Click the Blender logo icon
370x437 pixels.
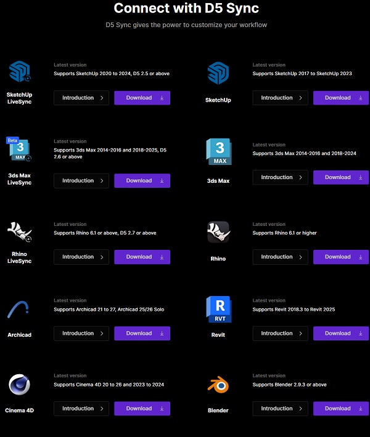pos(218,385)
